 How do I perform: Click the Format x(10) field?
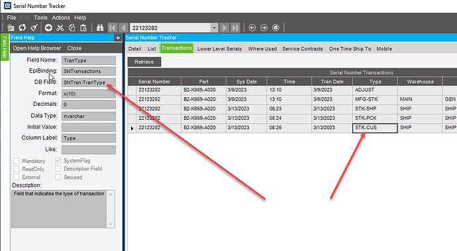point(89,93)
